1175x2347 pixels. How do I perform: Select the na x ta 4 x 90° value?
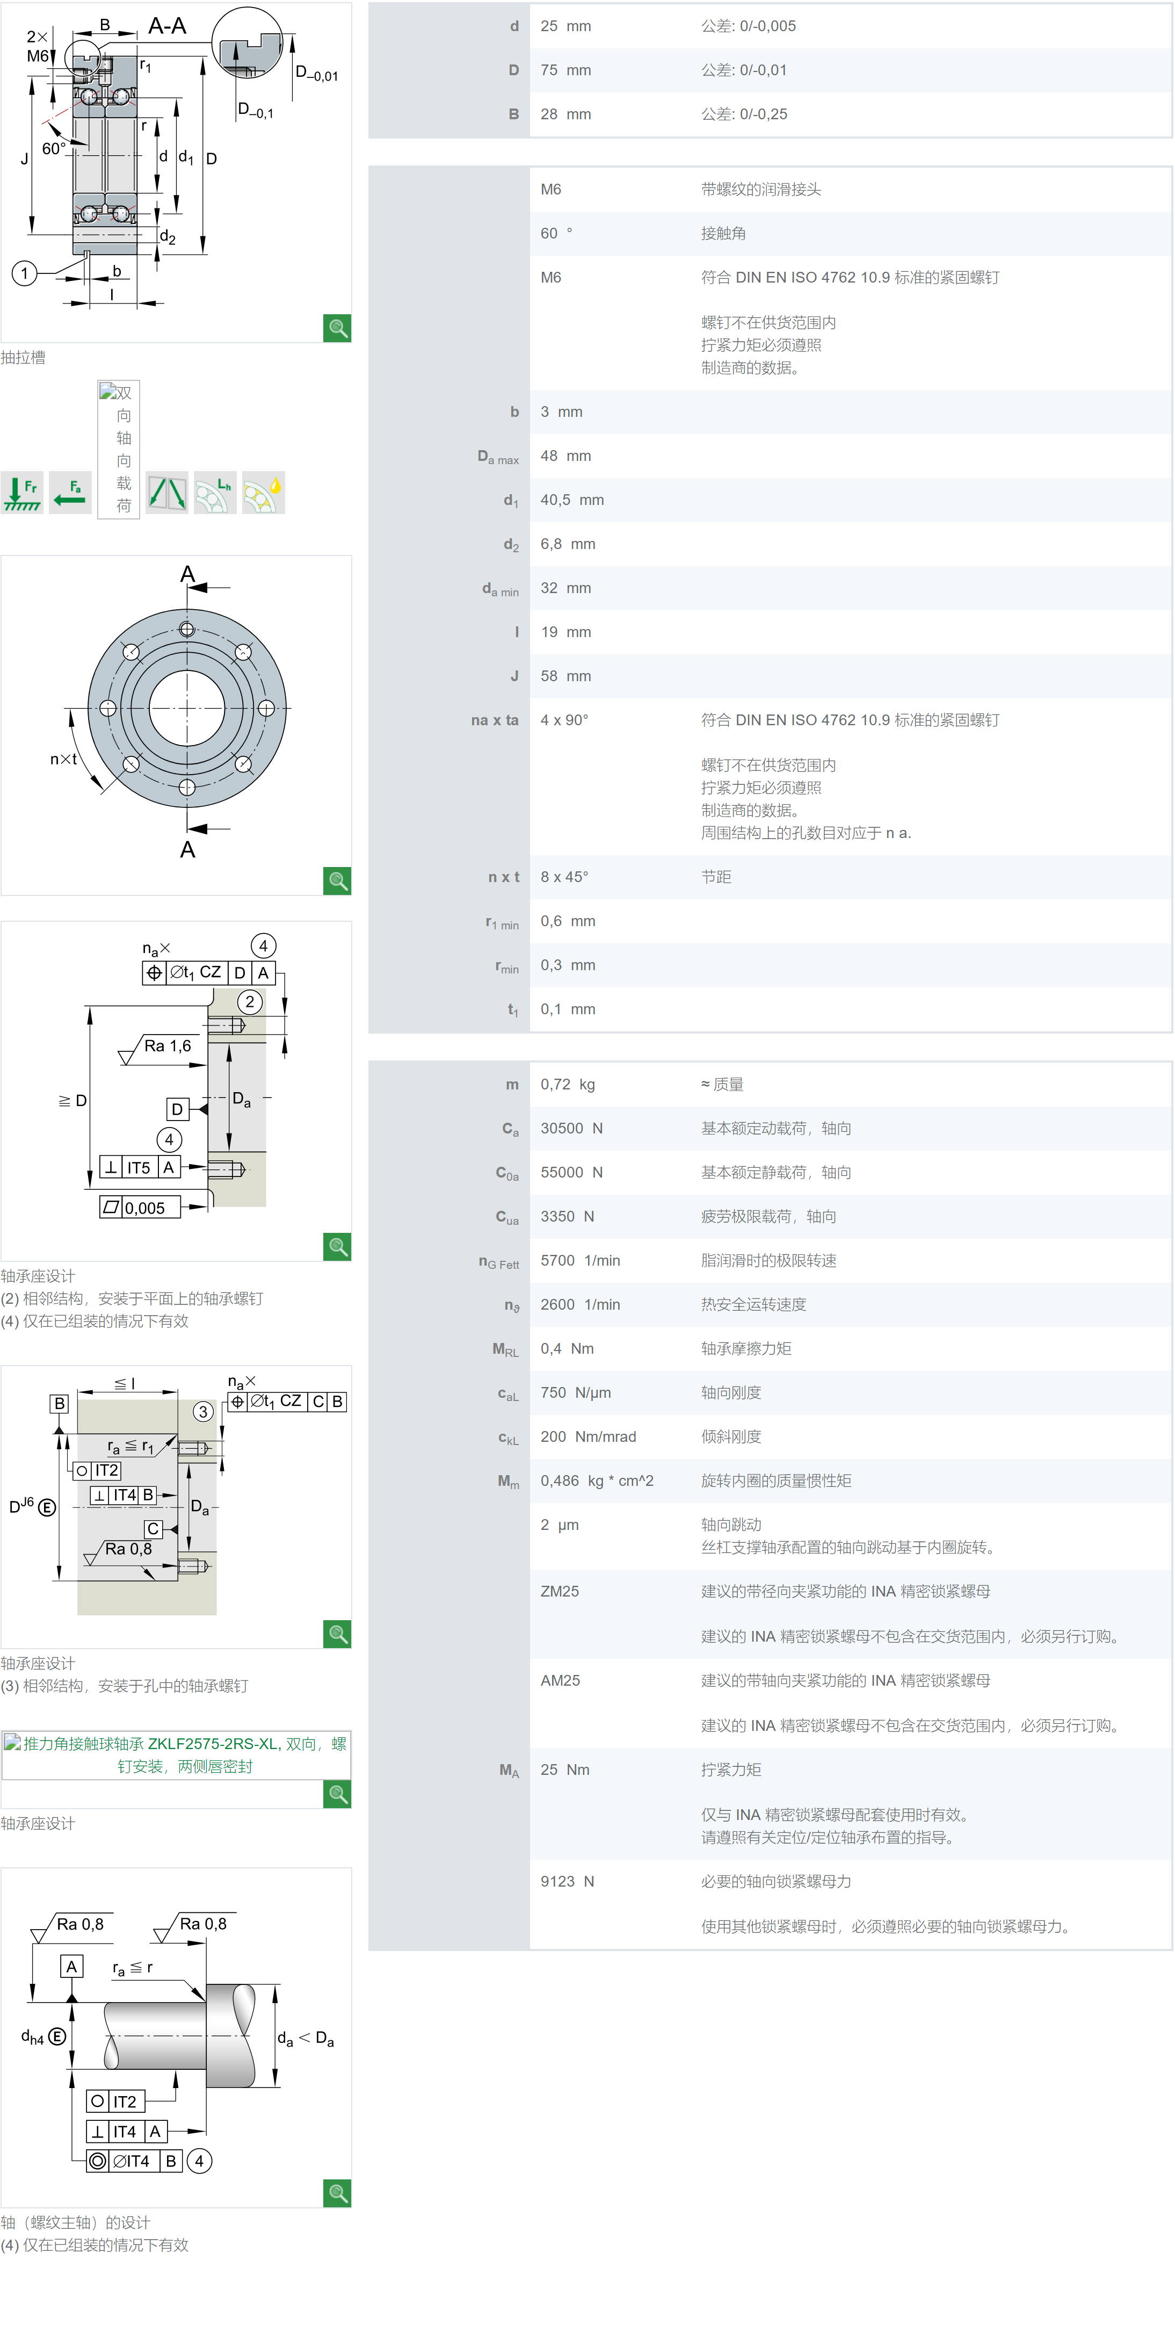564,720
